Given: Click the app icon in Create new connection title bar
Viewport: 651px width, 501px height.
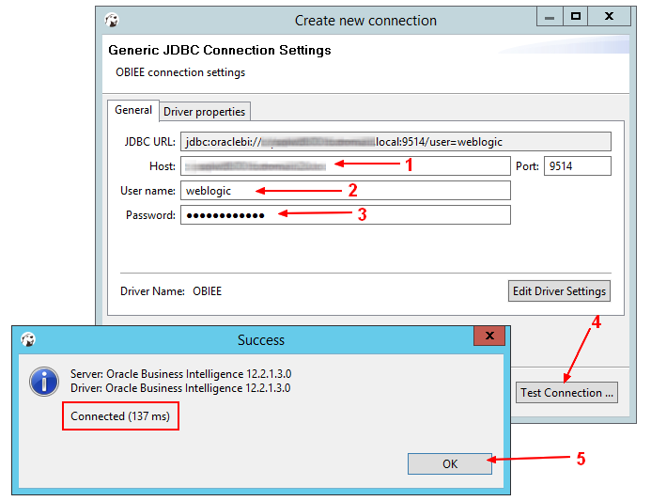Looking at the screenshot, I should (113, 20).
